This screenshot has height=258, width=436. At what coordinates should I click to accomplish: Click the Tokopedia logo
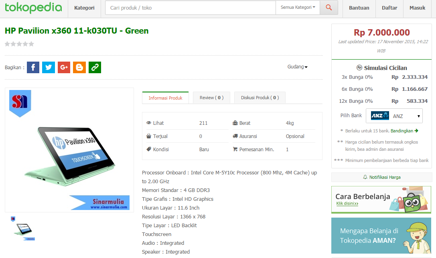click(33, 8)
